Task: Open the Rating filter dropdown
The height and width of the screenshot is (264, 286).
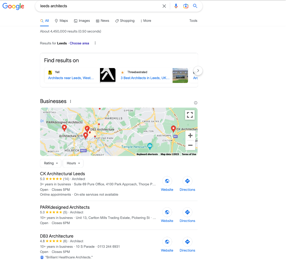Action: click(51, 163)
